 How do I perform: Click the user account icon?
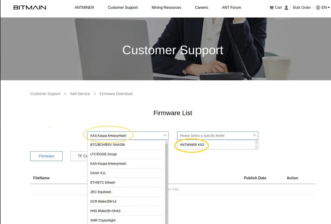coord(286,8)
